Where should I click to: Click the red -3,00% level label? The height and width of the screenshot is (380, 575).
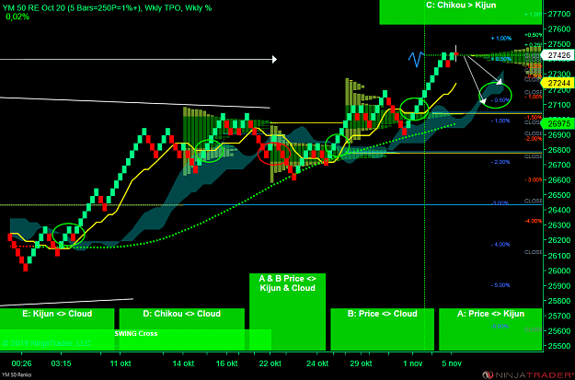point(534,179)
